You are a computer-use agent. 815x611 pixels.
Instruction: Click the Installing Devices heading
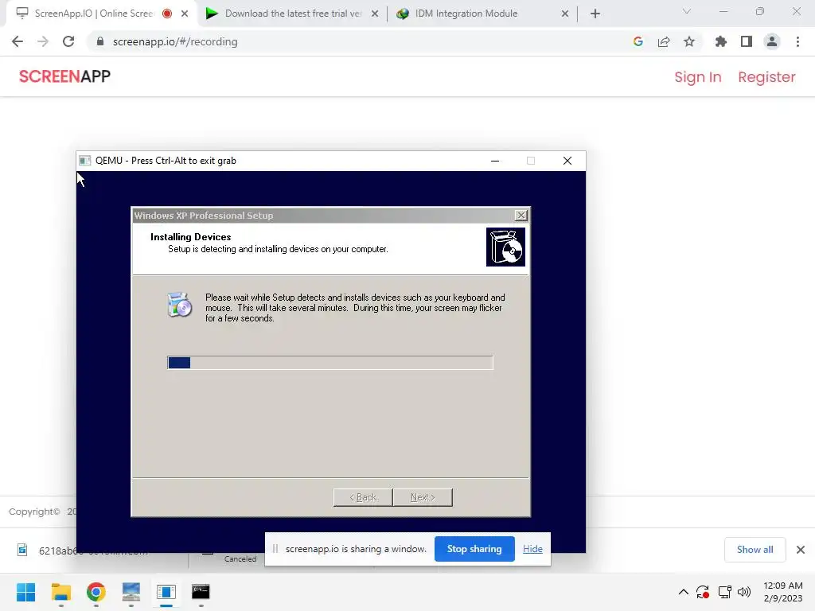coord(191,237)
